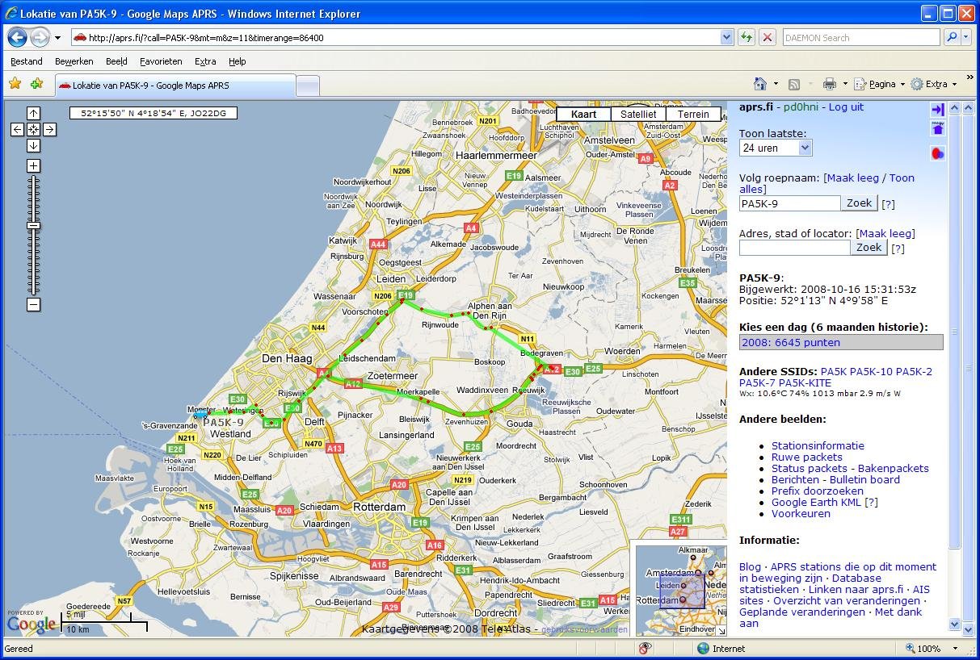Click the Pagina page icon
Screen dimensions: 980x660
pyautogui.click(x=860, y=84)
